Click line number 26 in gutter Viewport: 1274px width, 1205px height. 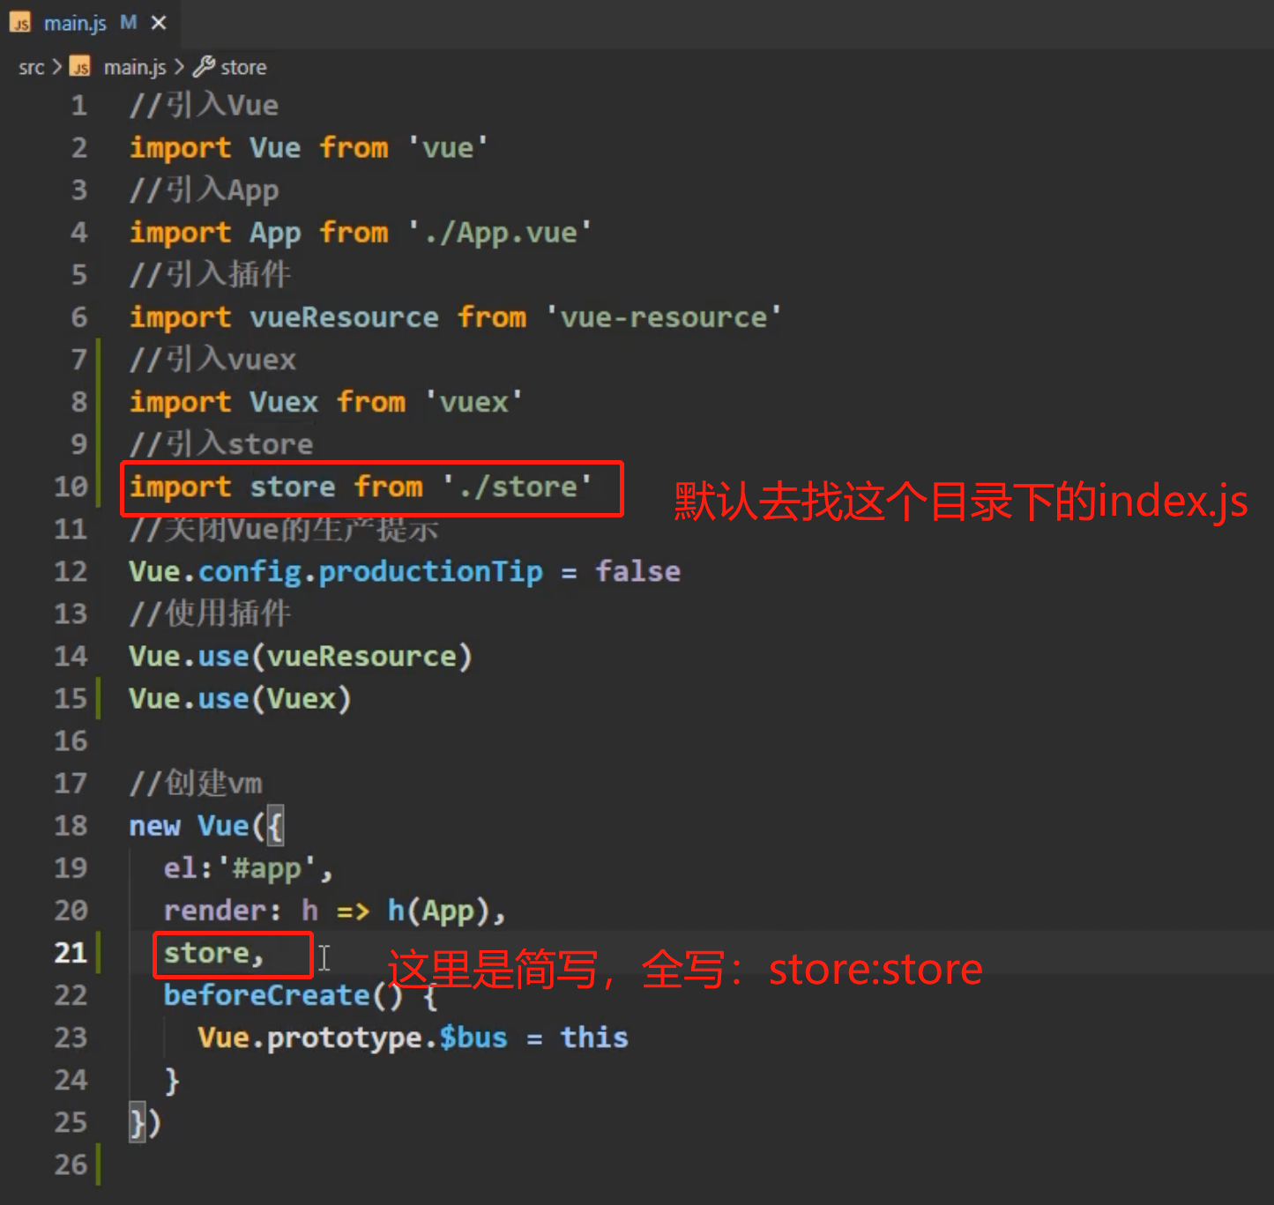coord(71,1164)
